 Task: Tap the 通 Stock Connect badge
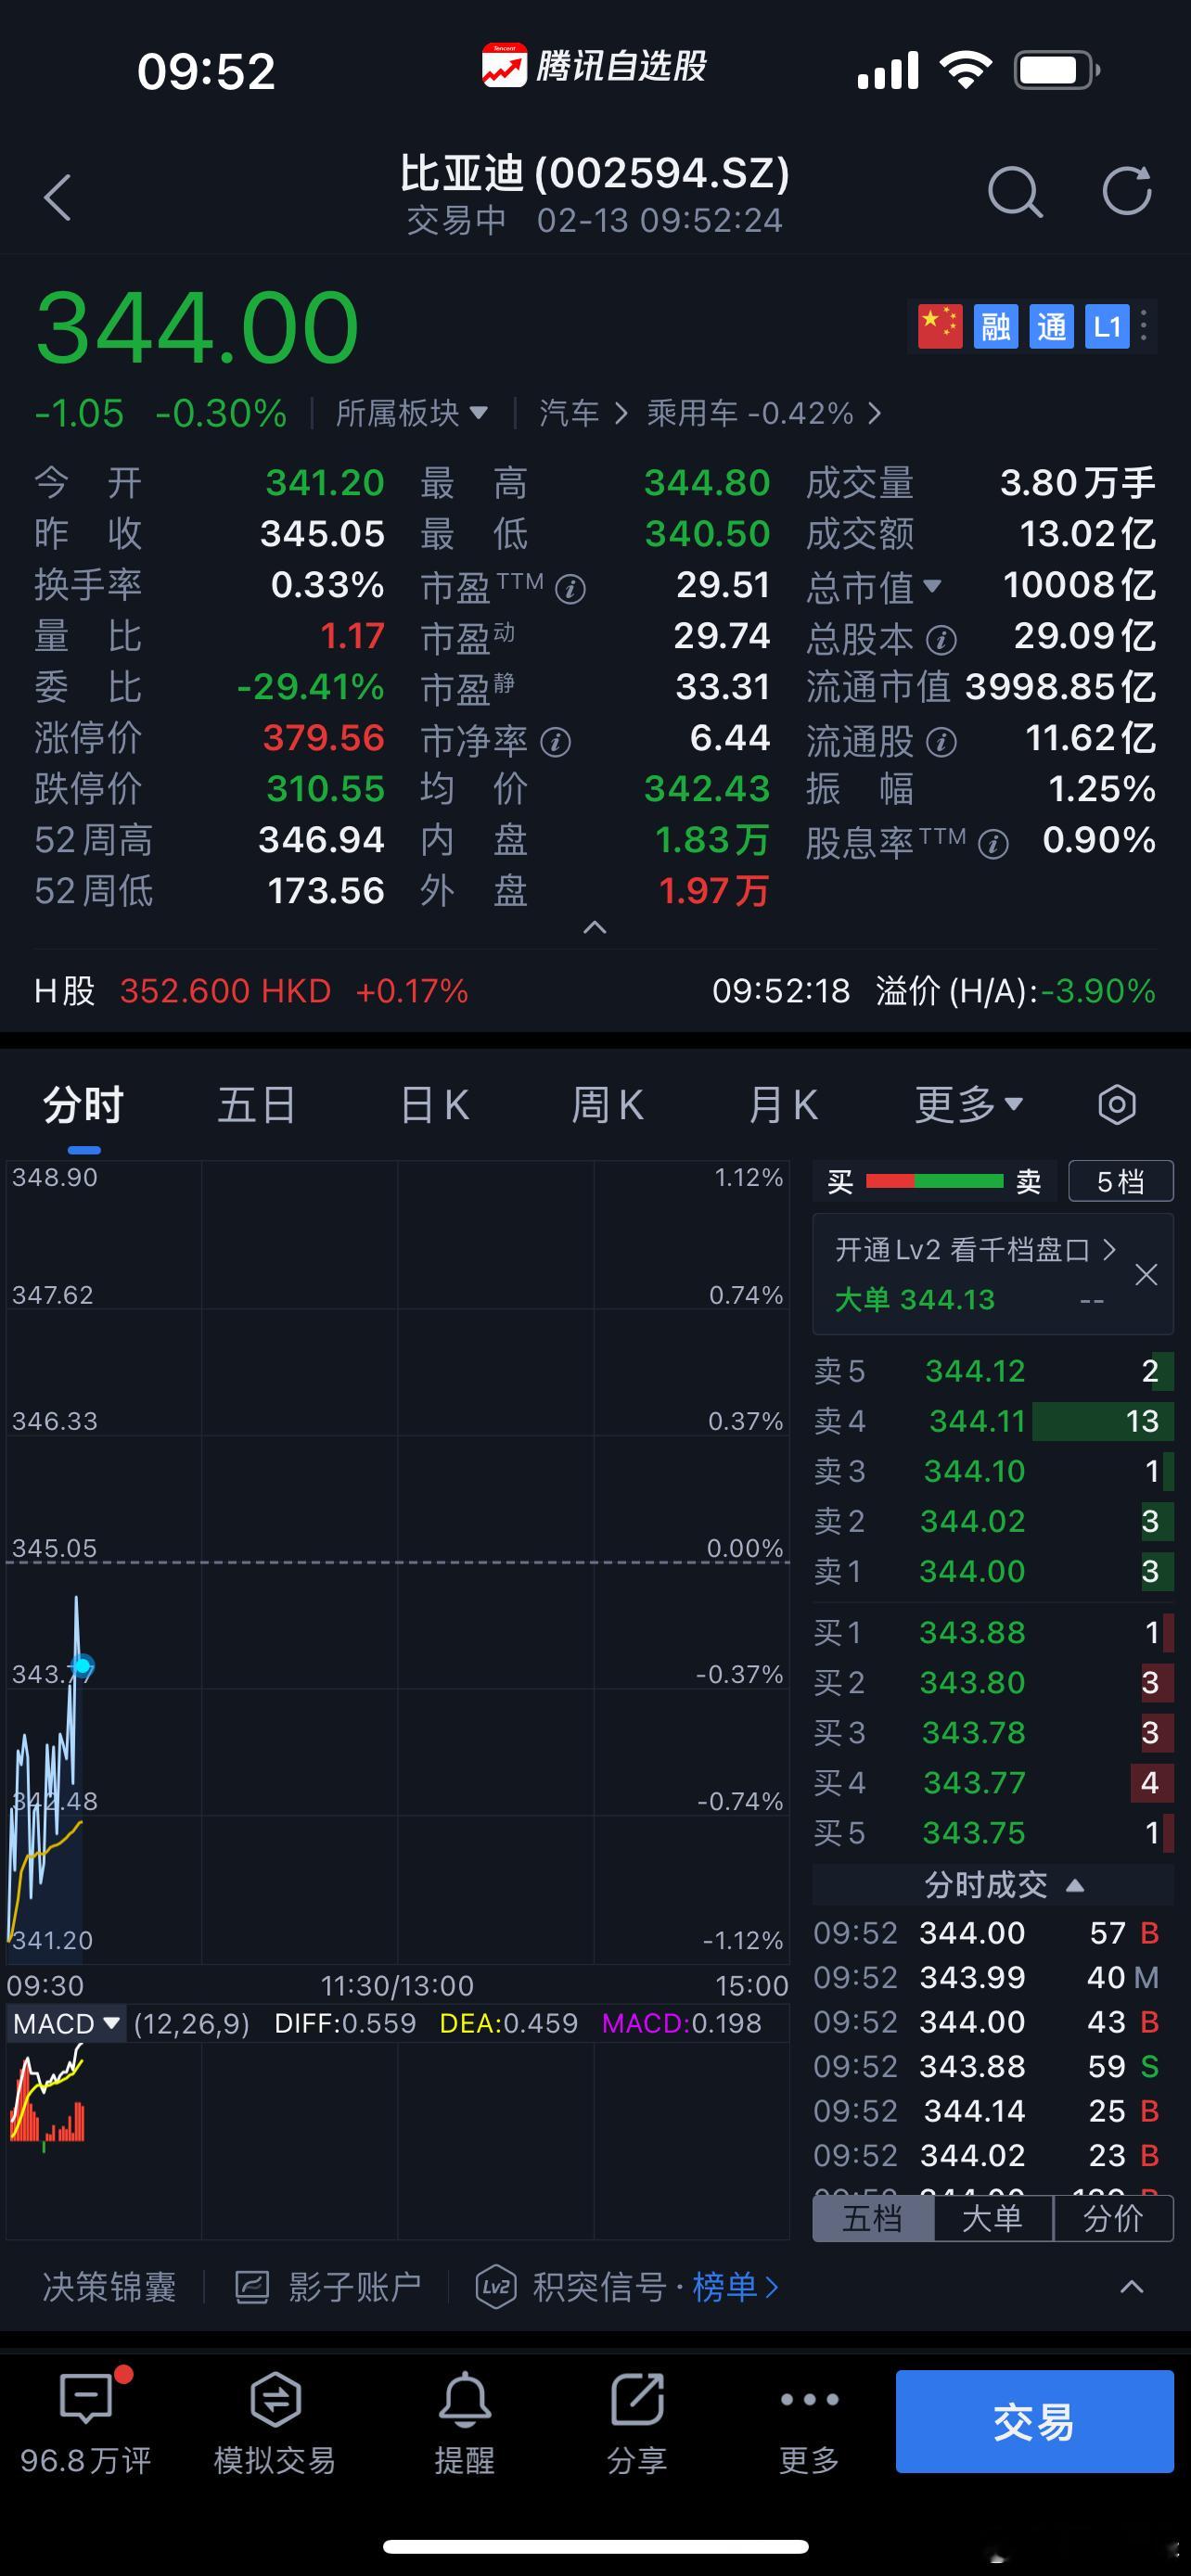pos(1051,326)
